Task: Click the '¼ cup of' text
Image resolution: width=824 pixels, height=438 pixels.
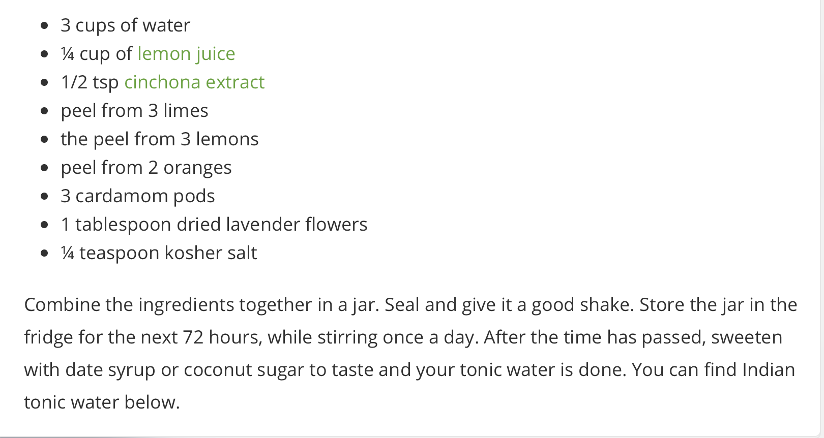Action: point(96,54)
